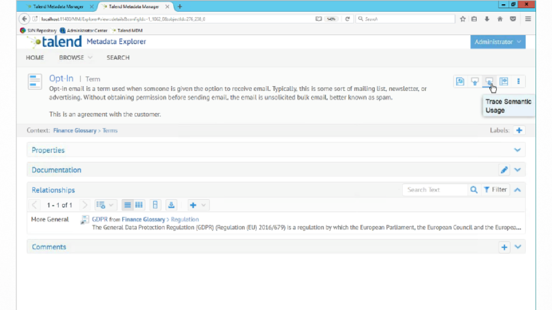Open the vertical three-dot more actions menu
The height and width of the screenshot is (310, 552).
click(518, 81)
